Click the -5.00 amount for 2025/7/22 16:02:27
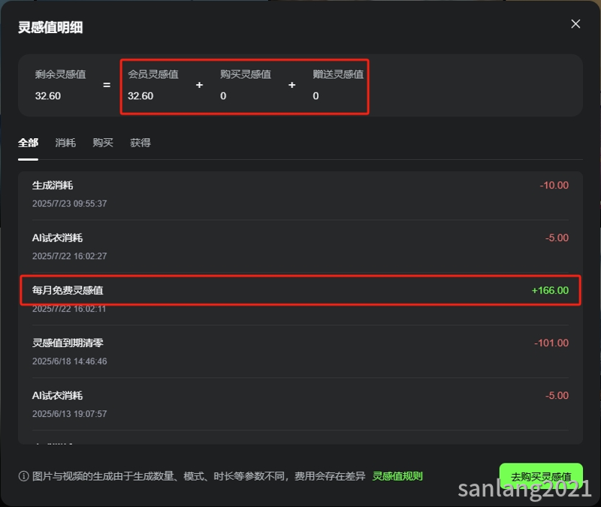Screen dimensions: 601x507 [557, 238]
